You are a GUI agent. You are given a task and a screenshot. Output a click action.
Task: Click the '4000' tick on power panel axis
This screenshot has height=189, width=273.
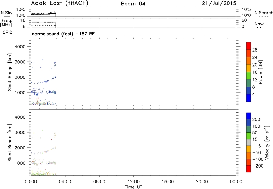point(20,47)
